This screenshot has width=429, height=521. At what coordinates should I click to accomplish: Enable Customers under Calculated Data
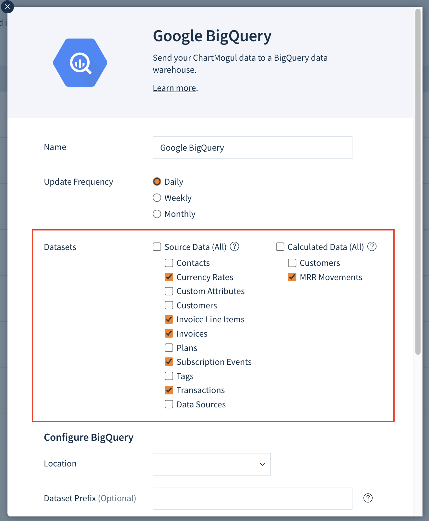click(x=292, y=263)
